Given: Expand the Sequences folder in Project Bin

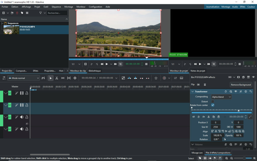Looking at the screenshot, I should tap(2, 23).
